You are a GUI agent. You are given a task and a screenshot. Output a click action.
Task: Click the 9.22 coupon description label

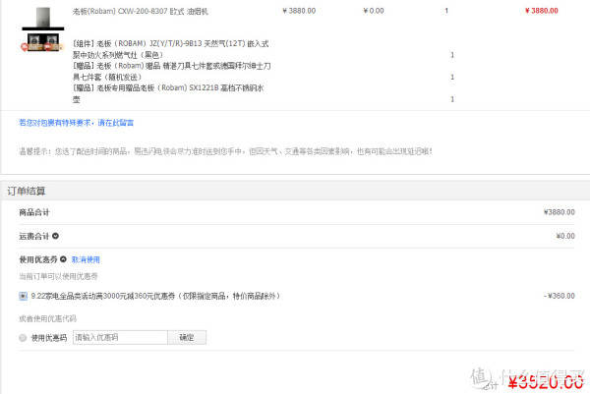155,296
